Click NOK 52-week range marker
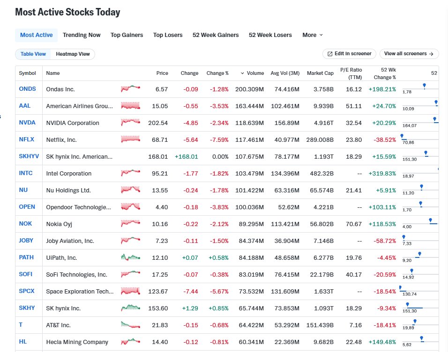 431,220
